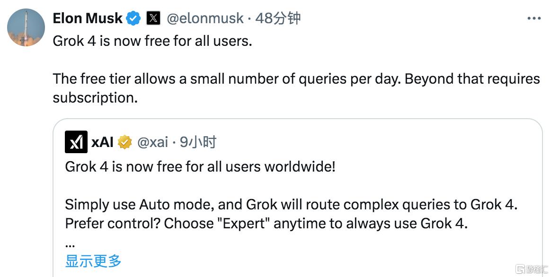
Task: Click the 'Prefer control? Choose Expert' line
Action: pos(267,223)
